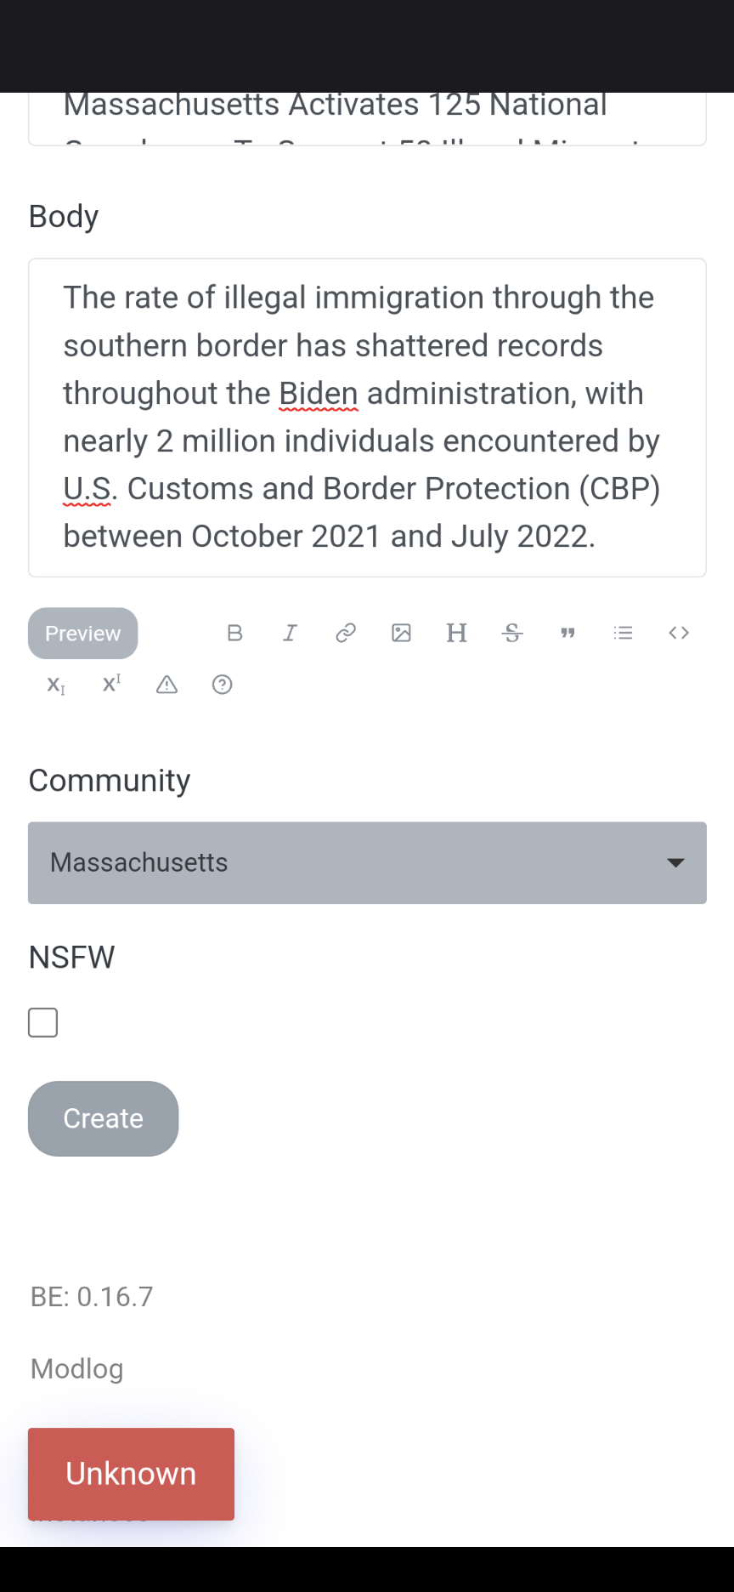The height and width of the screenshot is (1592, 734).
Task: Insert a header in the body text
Action: [456, 633]
